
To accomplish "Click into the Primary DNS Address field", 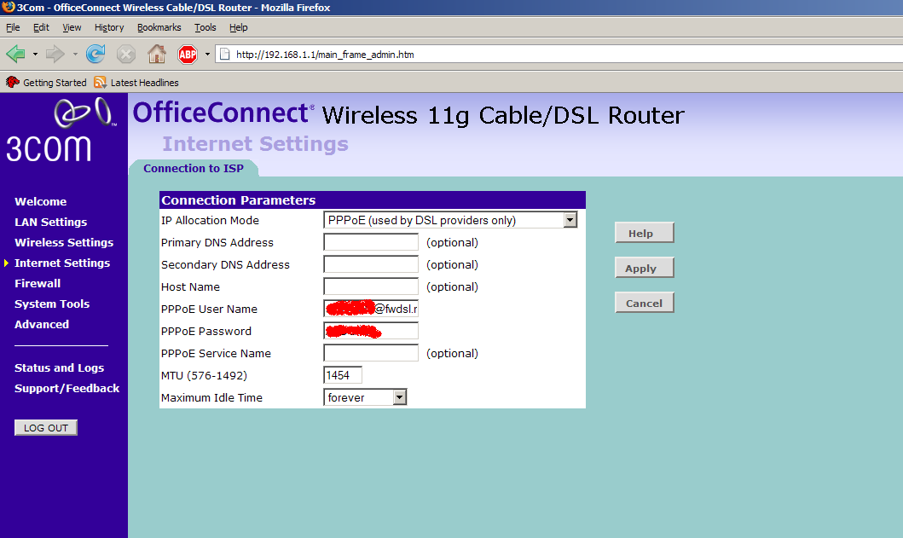I will (371, 242).
